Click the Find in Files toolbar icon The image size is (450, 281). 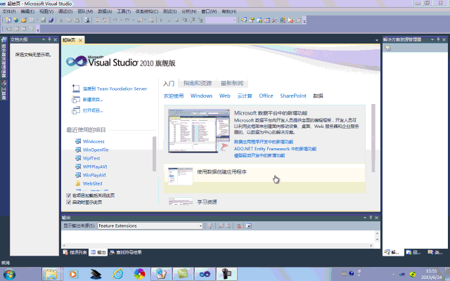(86, 20)
